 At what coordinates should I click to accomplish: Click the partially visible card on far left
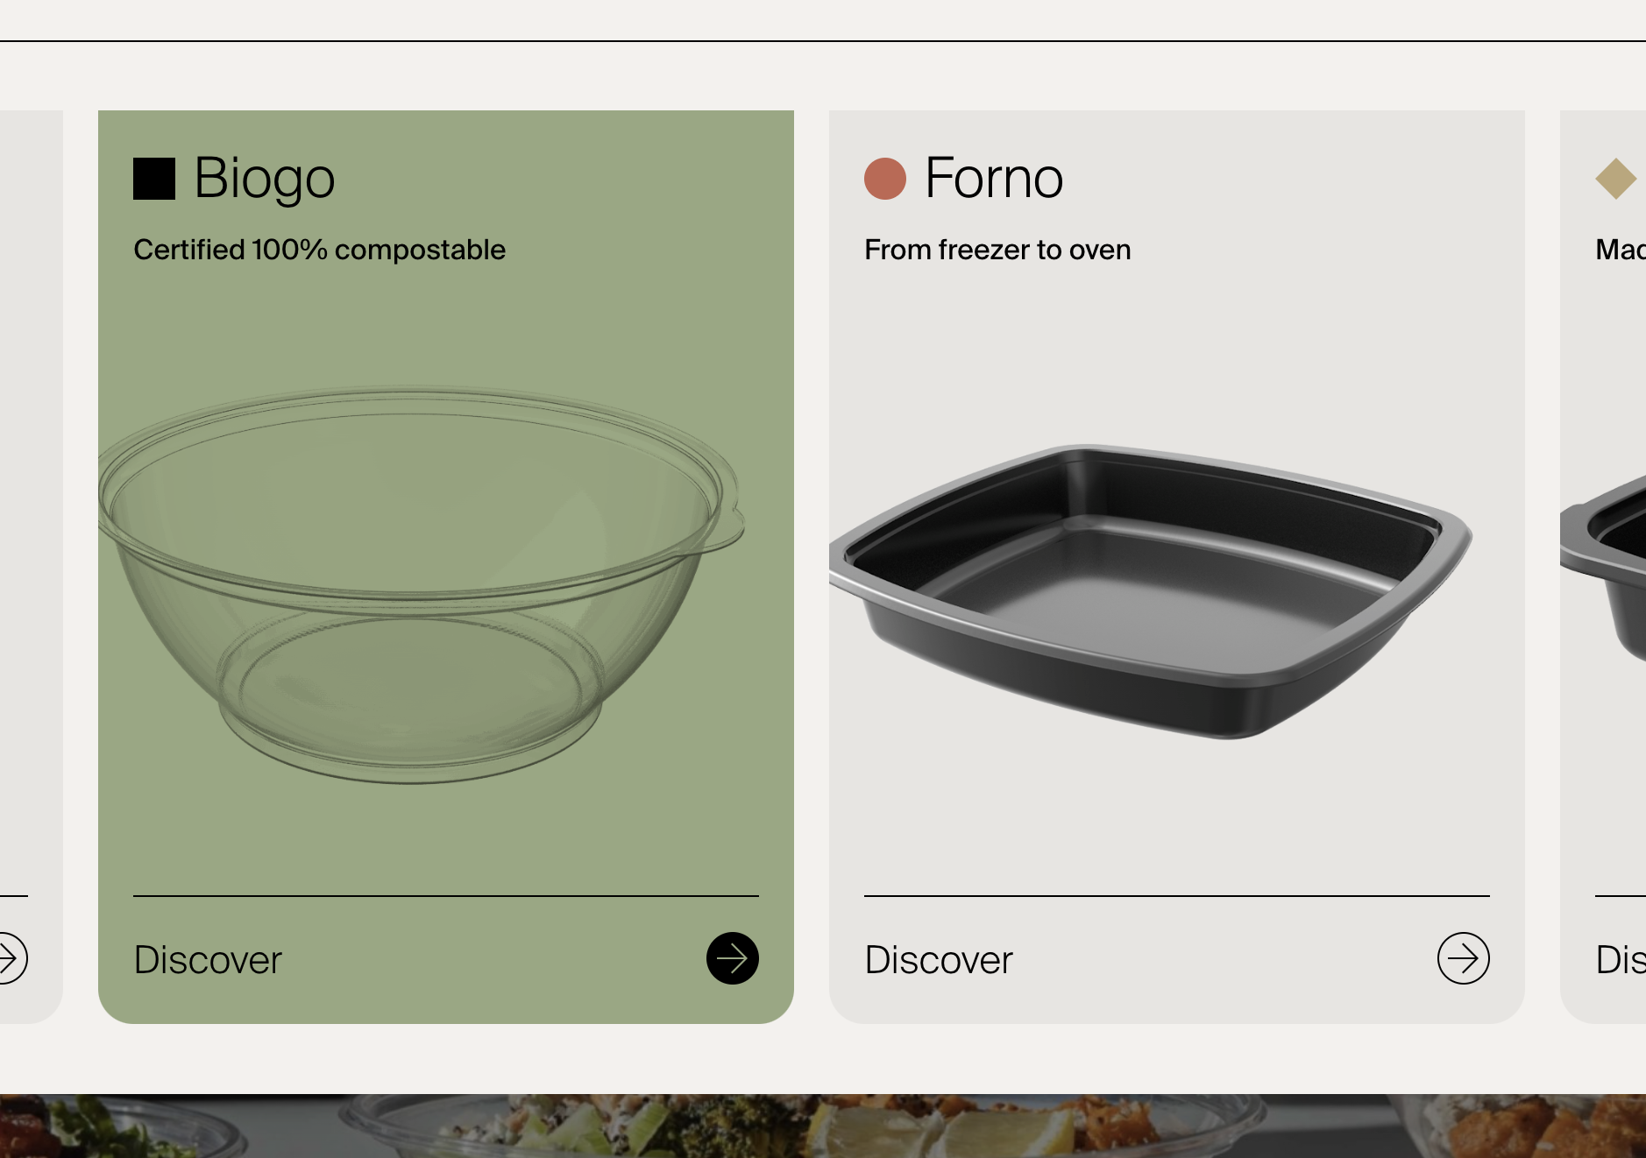pos(31,526)
